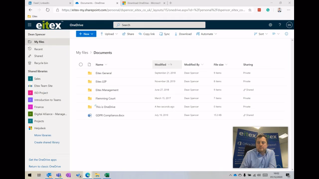Click Get the OneDrive apps link
Viewport: 319px width, 179px height.
point(43,160)
